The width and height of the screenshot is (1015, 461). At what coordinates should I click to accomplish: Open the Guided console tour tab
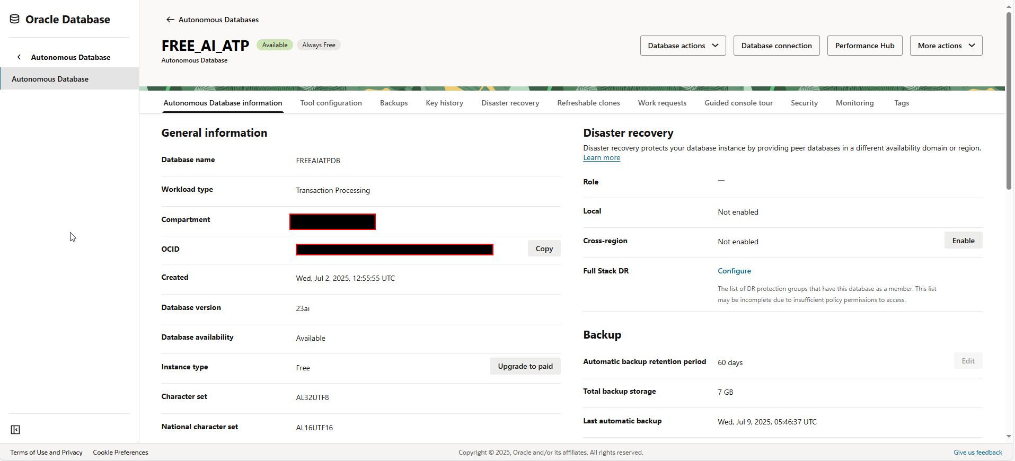click(x=738, y=103)
